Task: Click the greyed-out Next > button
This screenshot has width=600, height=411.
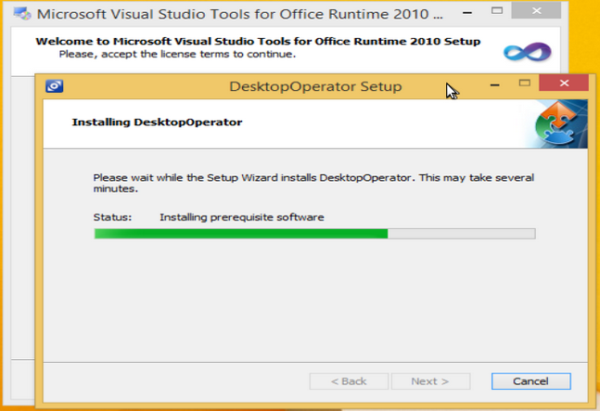Action: (x=430, y=381)
